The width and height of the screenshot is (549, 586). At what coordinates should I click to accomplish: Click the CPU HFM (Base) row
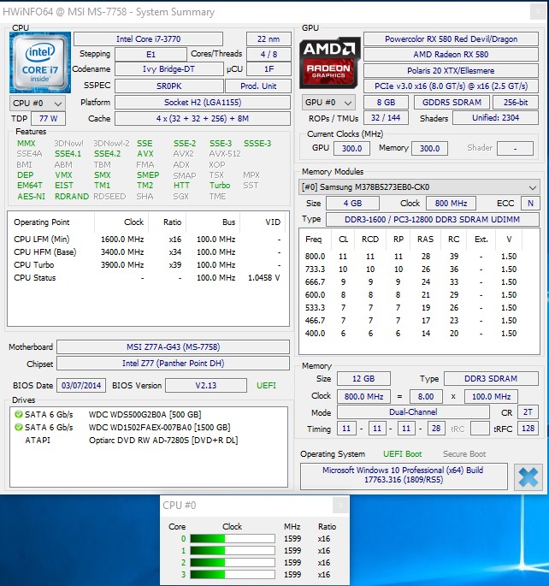click(x=147, y=252)
